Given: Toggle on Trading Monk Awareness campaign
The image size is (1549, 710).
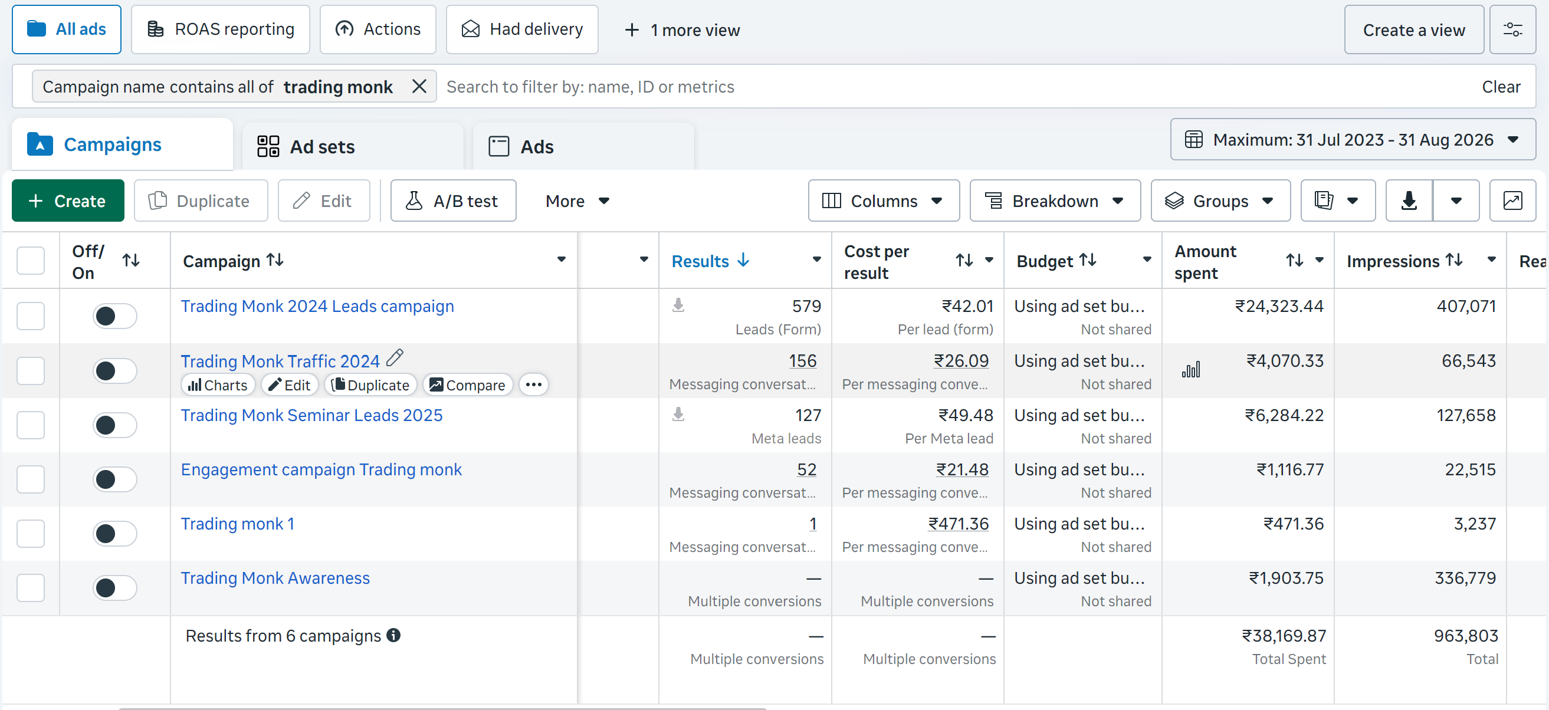Looking at the screenshot, I should click(115, 587).
